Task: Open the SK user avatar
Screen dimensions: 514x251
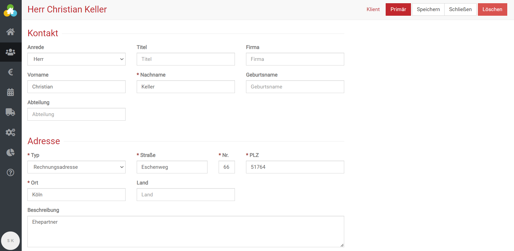Action: tap(11, 240)
